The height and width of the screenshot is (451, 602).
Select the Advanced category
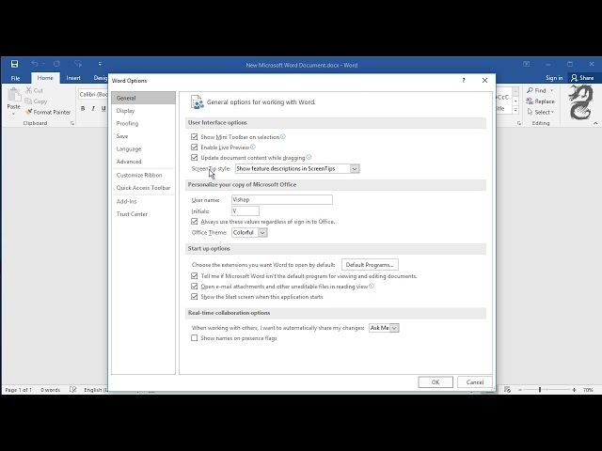coord(143,162)
